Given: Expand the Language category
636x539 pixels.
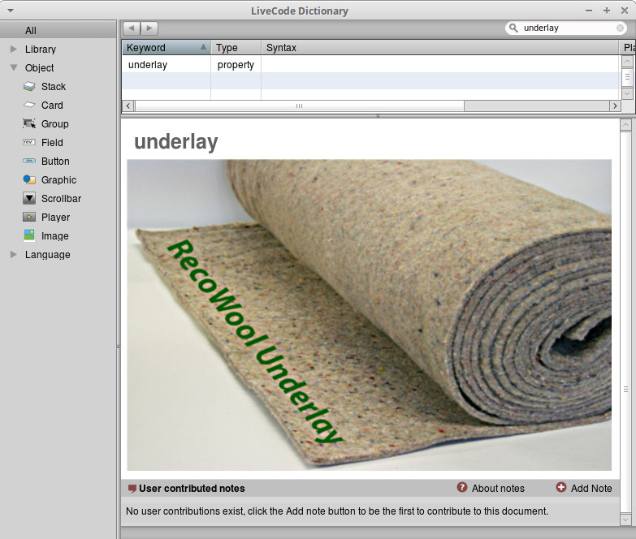Looking at the screenshot, I should click(x=13, y=255).
